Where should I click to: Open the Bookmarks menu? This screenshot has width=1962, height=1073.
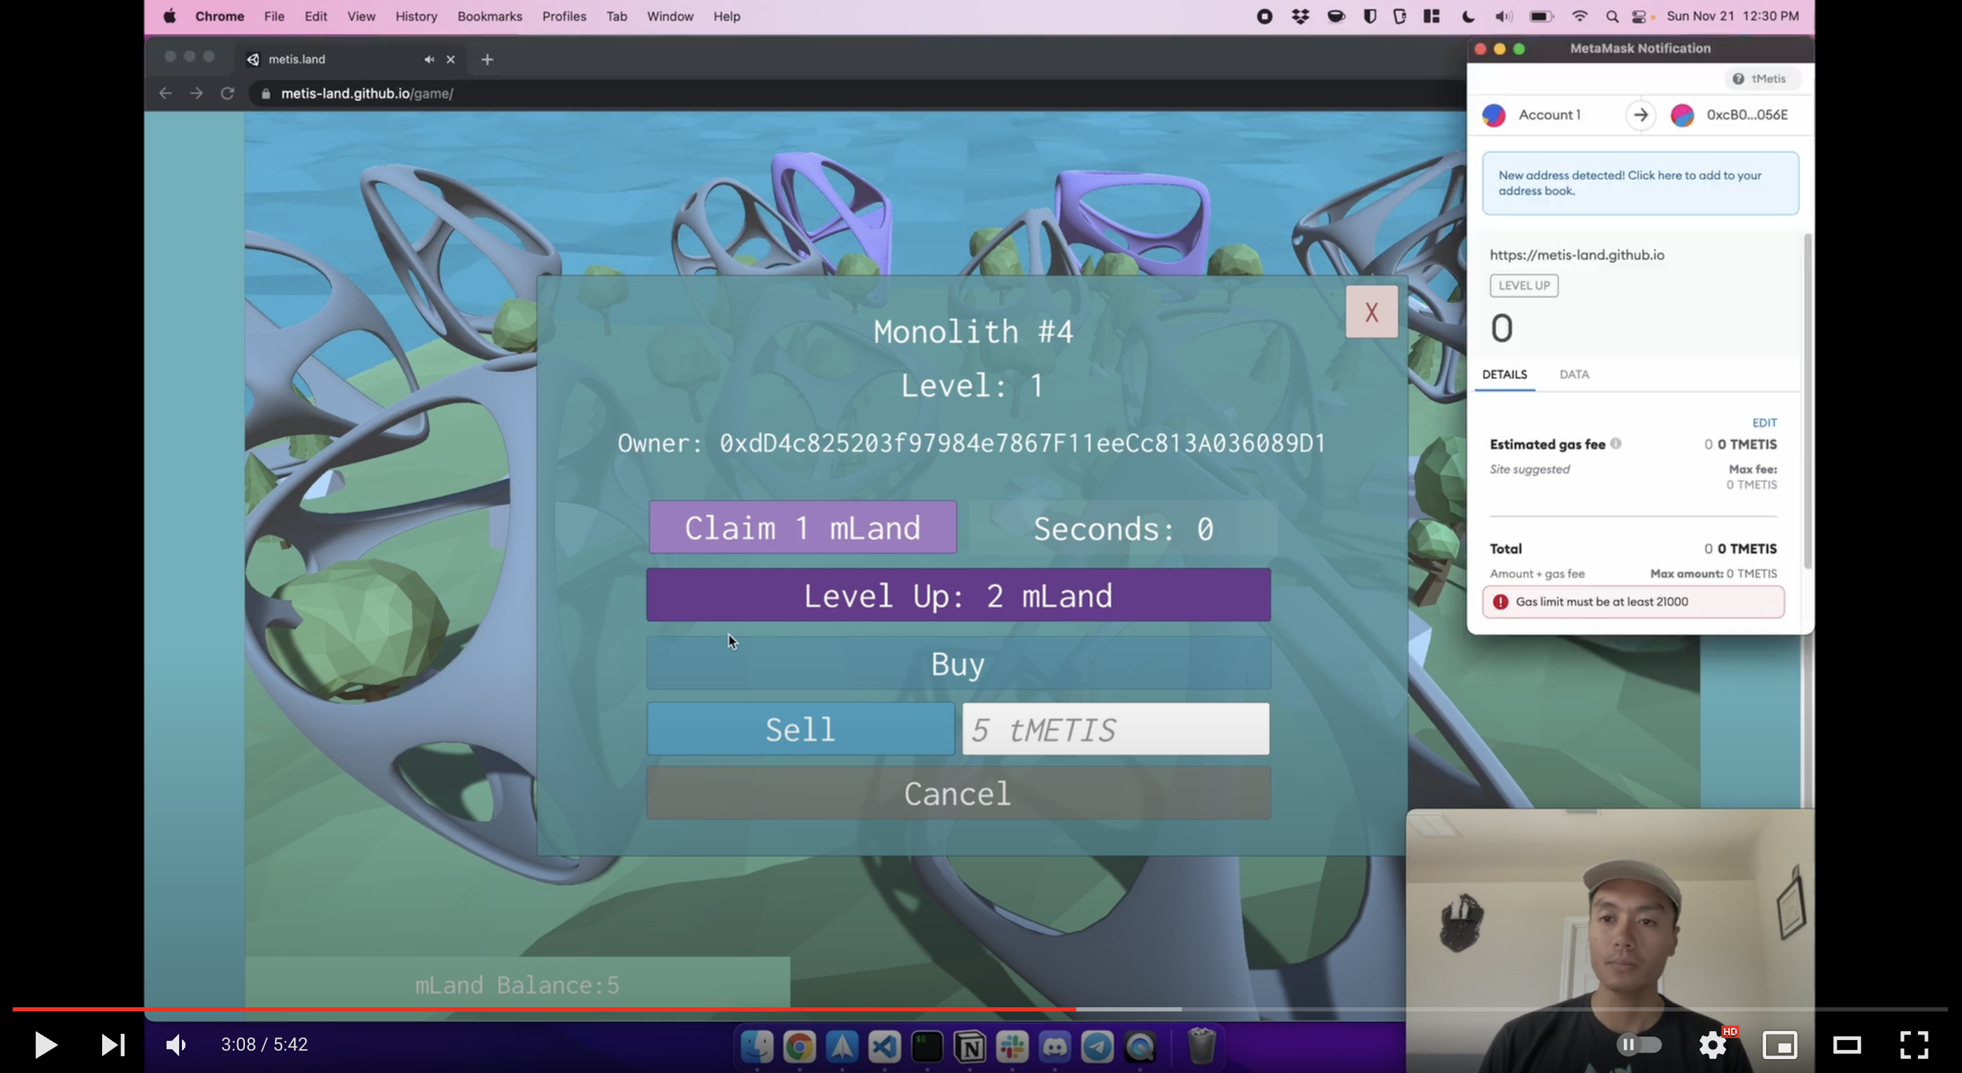pos(489,16)
